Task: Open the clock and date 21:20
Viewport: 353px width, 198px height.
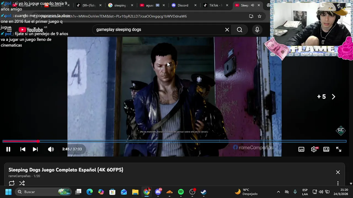Action: pyautogui.click(x=341, y=192)
